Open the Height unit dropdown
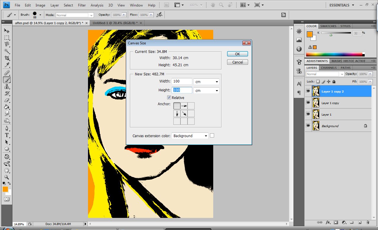 point(206,90)
